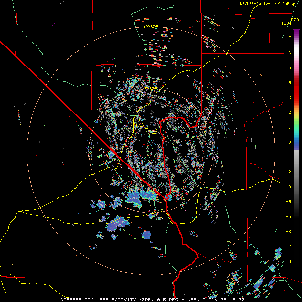Image resolution: width=302 pixels, height=302 pixels.
Task: Click the "[dB]" unit label
Action: pos(287,23)
